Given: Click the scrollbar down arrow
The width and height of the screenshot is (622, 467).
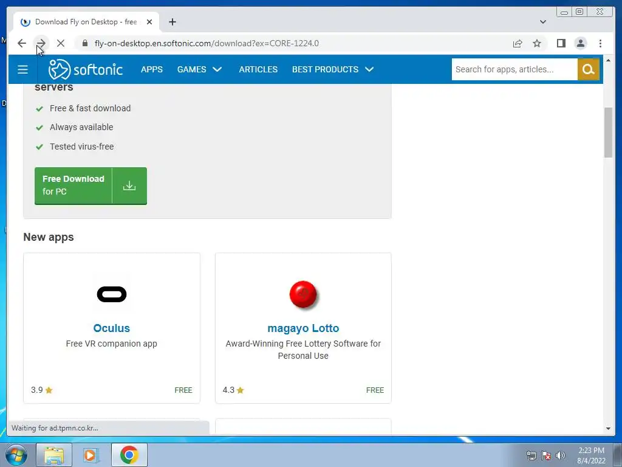Looking at the screenshot, I should point(608,429).
